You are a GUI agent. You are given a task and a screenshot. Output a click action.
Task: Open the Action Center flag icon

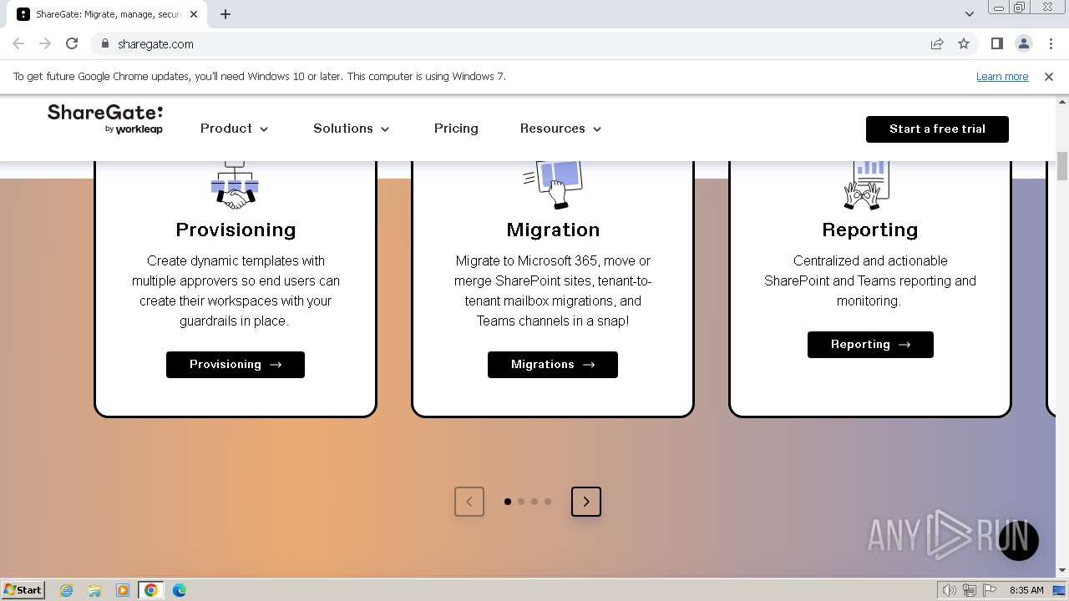(x=990, y=590)
